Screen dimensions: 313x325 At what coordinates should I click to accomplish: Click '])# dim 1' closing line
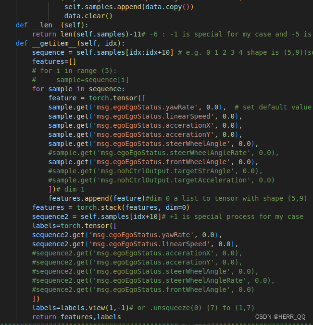pos(66,189)
